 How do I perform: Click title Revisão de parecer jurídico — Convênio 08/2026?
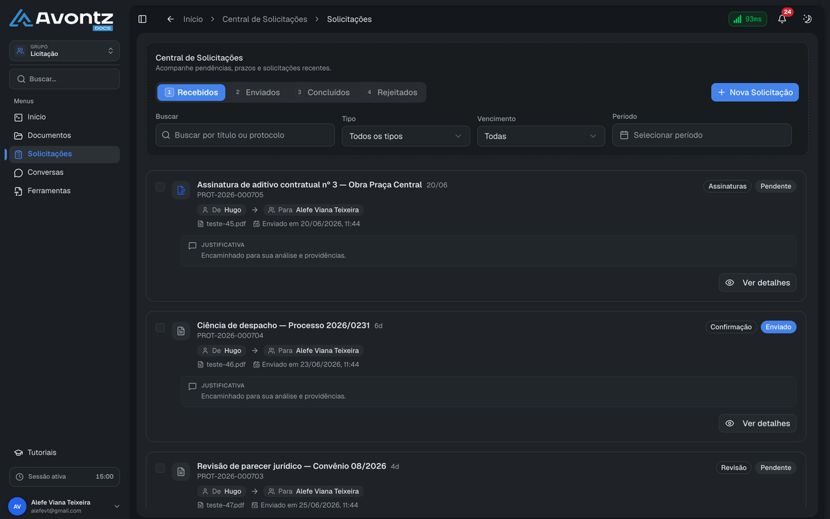tap(292, 466)
